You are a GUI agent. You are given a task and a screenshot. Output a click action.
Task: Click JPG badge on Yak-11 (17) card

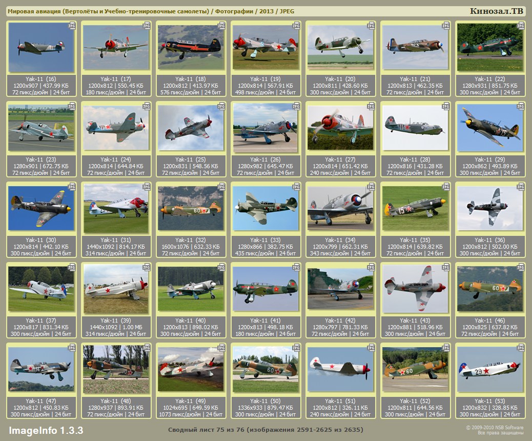click(x=147, y=26)
